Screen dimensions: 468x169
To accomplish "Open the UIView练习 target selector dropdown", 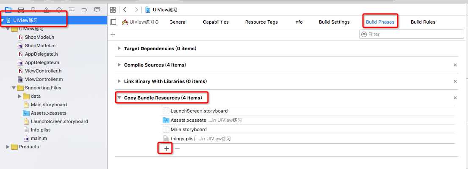I will tap(140, 22).
